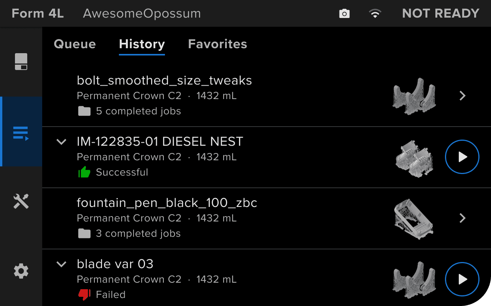Tap the Wi-Fi status icon

click(x=375, y=14)
